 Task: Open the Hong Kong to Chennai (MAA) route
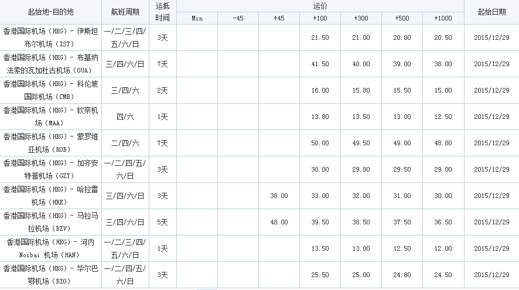(51, 117)
